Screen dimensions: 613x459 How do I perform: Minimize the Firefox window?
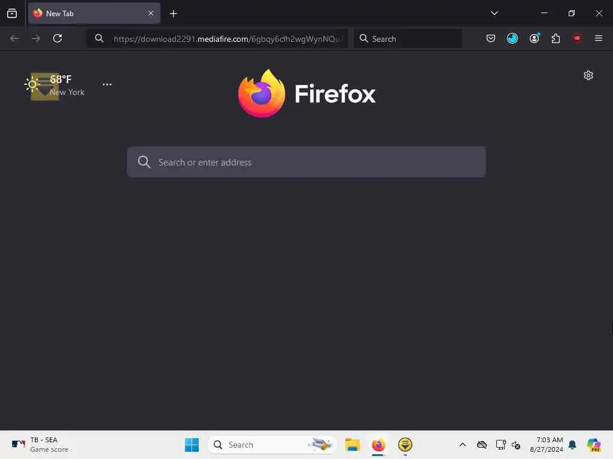tap(544, 13)
